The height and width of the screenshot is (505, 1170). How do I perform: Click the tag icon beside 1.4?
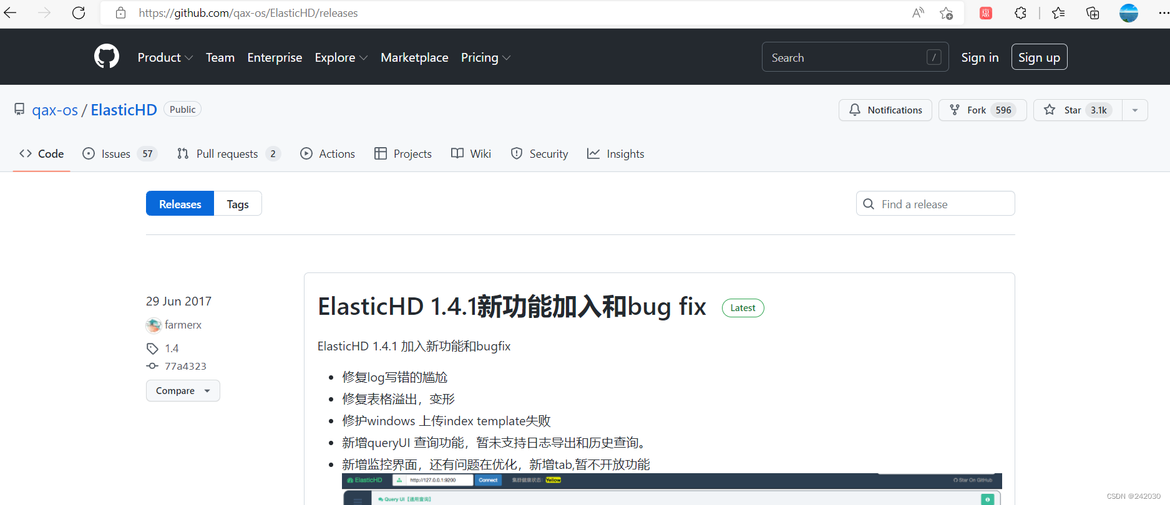[x=152, y=349]
